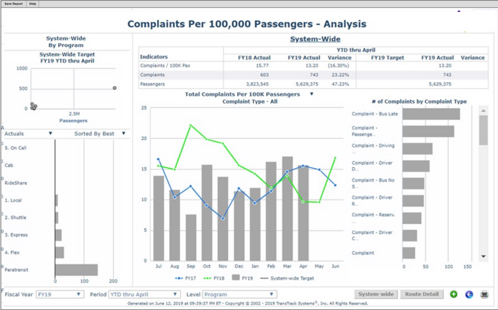Click the FY19 legend swatch
The height and width of the screenshot is (310, 498).
tap(236, 278)
